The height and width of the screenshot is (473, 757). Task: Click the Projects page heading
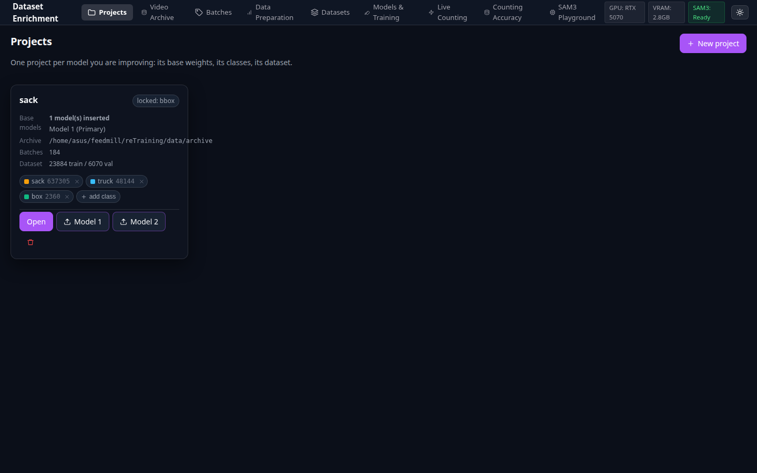tap(31, 42)
